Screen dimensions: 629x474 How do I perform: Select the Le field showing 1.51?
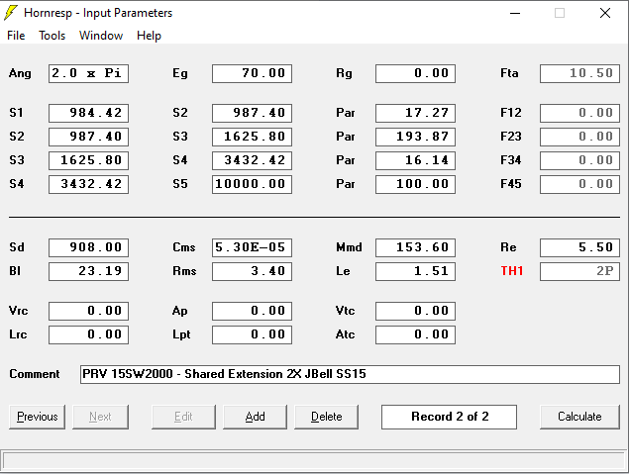click(x=416, y=271)
